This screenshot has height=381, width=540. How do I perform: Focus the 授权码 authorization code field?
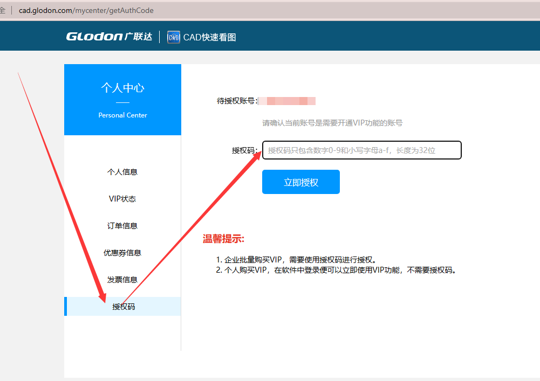pos(361,150)
